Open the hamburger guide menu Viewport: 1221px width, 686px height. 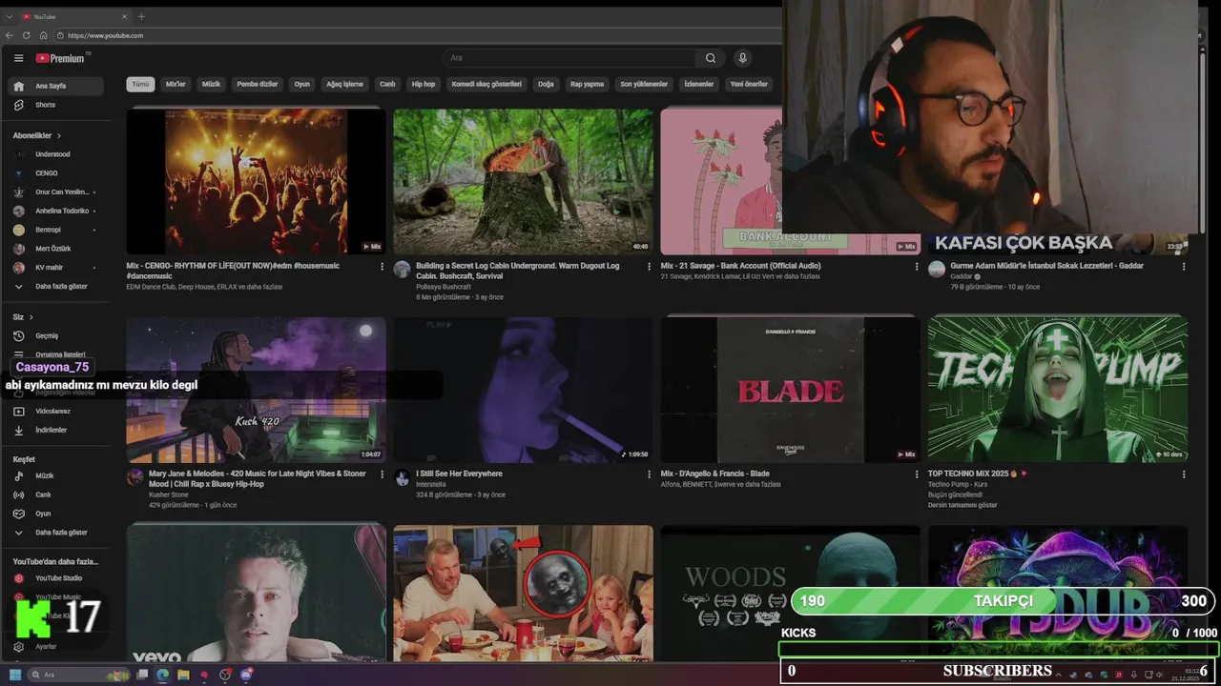point(18,58)
